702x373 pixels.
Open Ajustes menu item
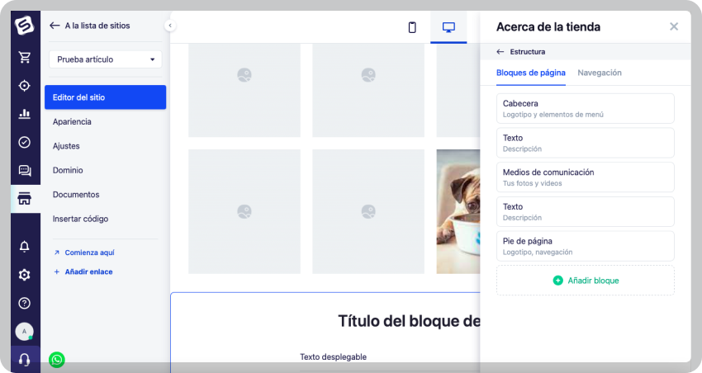(x=66, y=146)
